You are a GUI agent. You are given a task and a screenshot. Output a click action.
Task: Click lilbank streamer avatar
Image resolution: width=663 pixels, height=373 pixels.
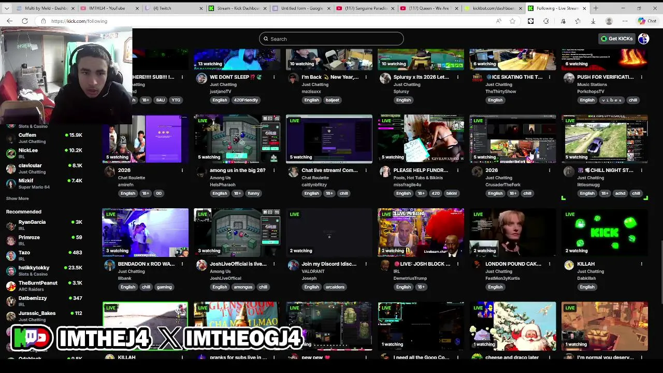[109, 266]
